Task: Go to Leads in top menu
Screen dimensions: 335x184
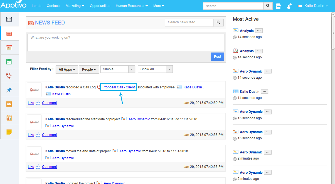Action: click(x=36, y=6)
